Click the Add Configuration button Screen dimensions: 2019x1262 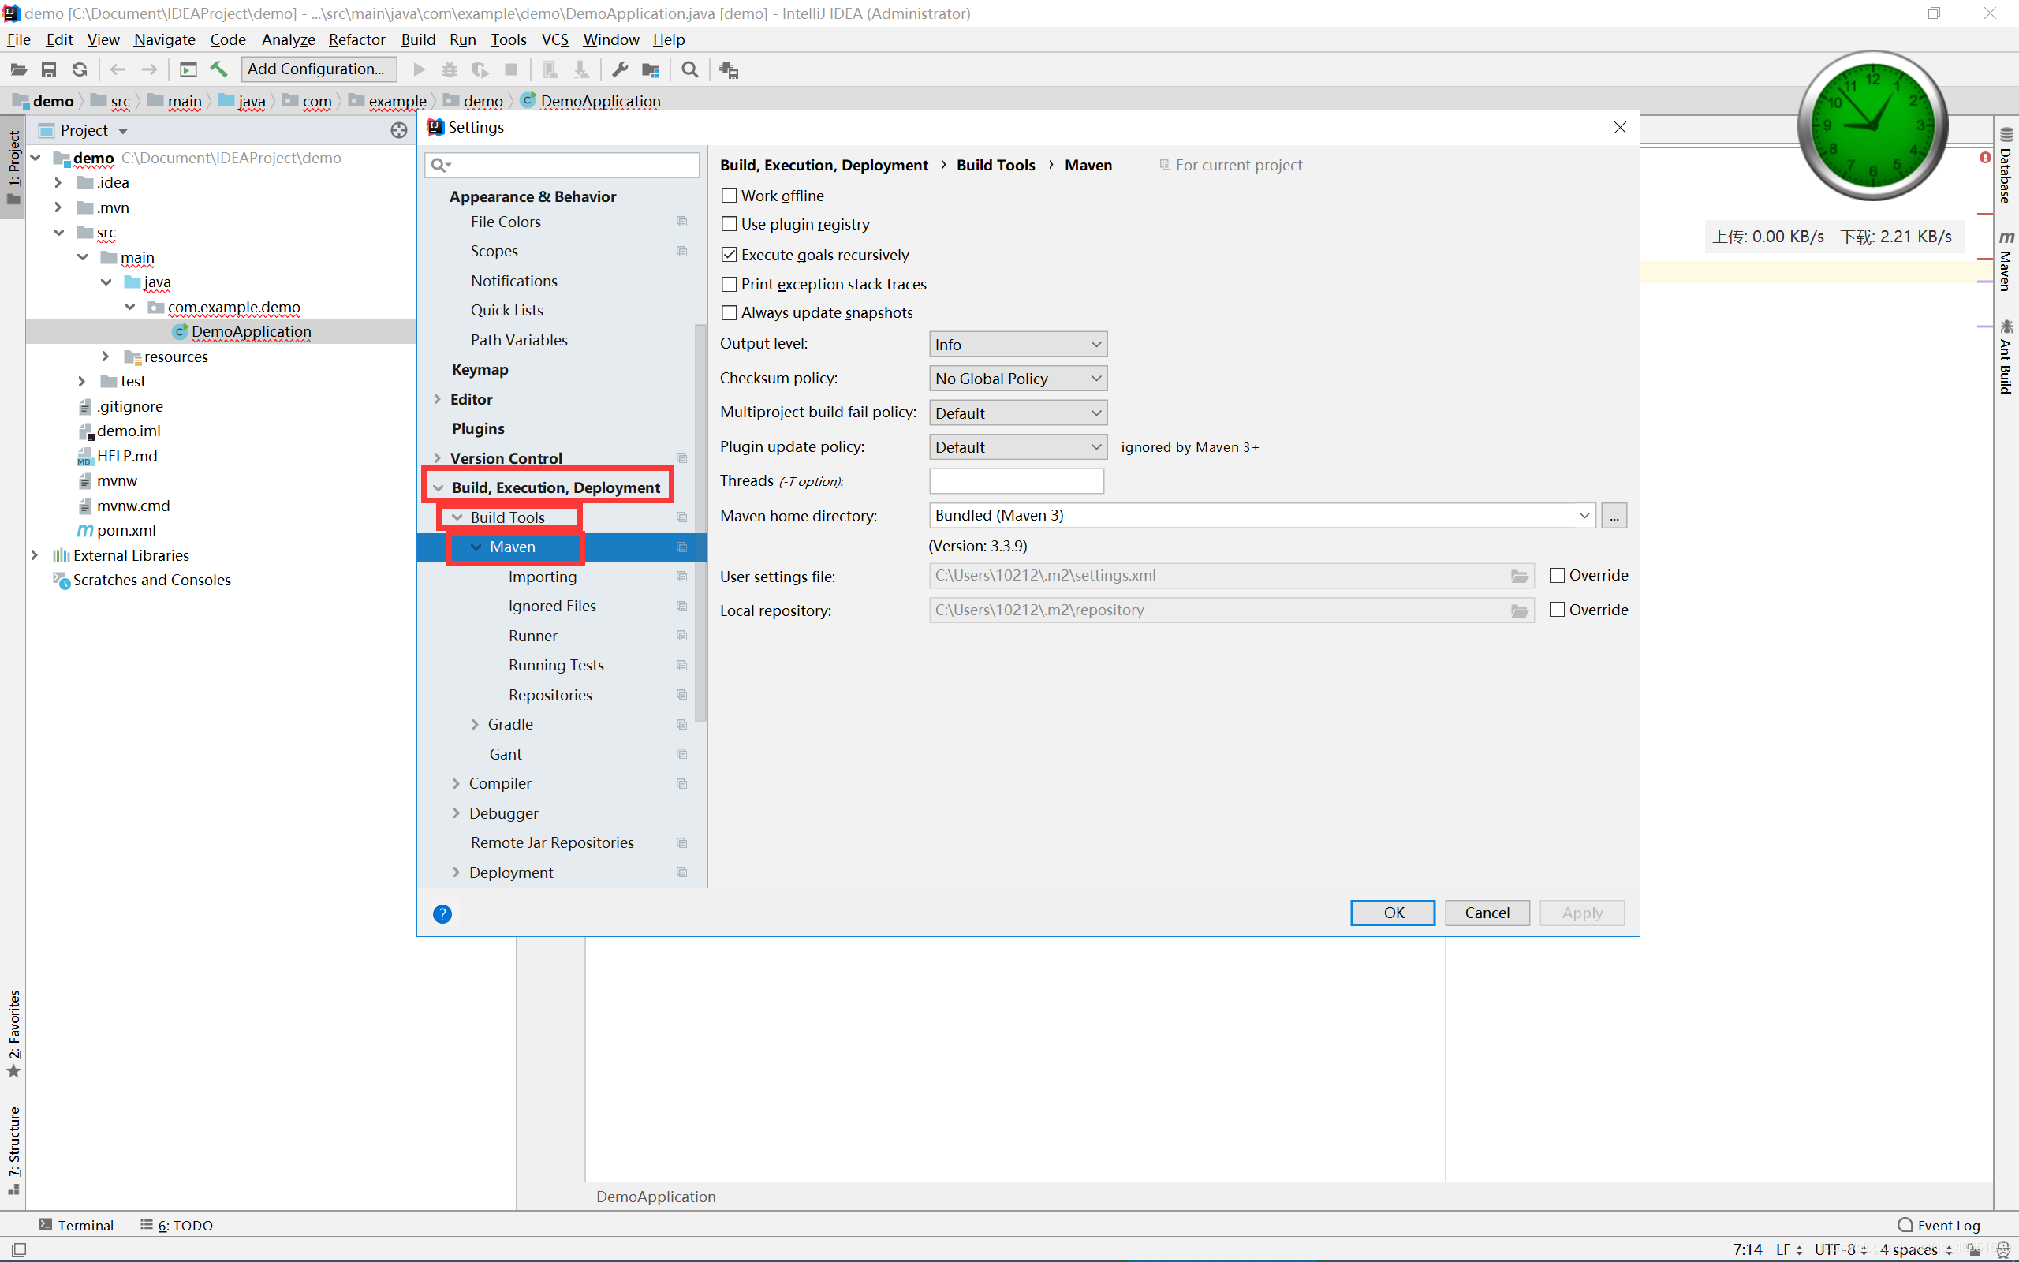pos(318,69)
